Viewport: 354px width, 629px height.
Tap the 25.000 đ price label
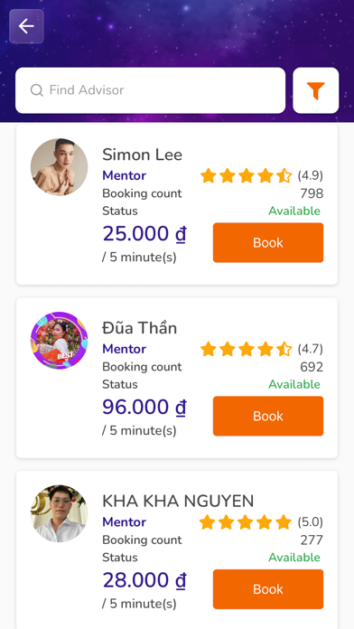point(144,233)
